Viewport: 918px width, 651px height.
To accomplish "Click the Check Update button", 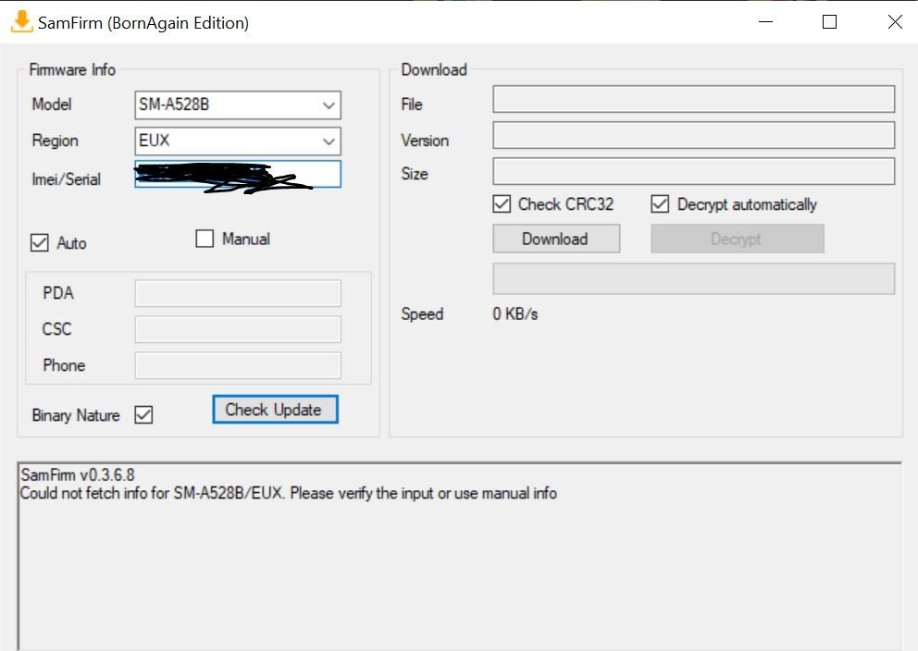I will pos(275,410).
